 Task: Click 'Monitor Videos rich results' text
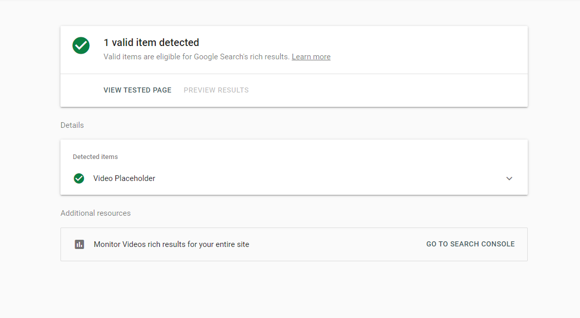pyautogui.click(x=171, y=244)
